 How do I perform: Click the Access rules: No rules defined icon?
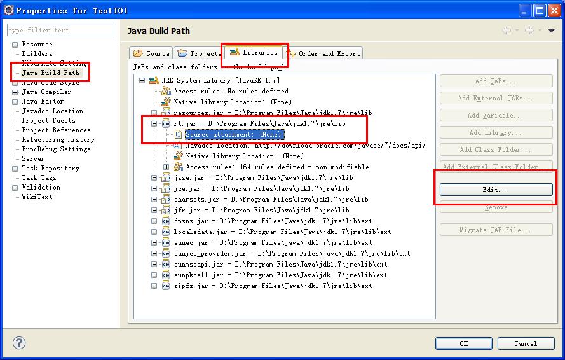tap(166, 91)
